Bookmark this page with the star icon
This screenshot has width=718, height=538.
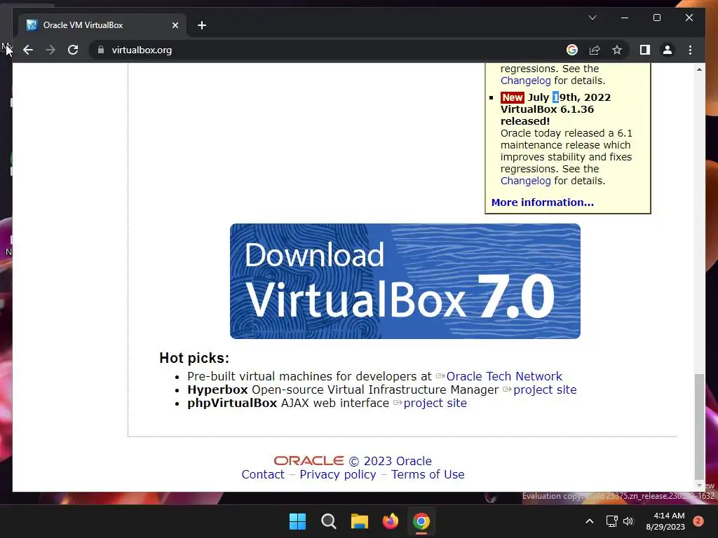pyautogui.click(x=617, y=50)
